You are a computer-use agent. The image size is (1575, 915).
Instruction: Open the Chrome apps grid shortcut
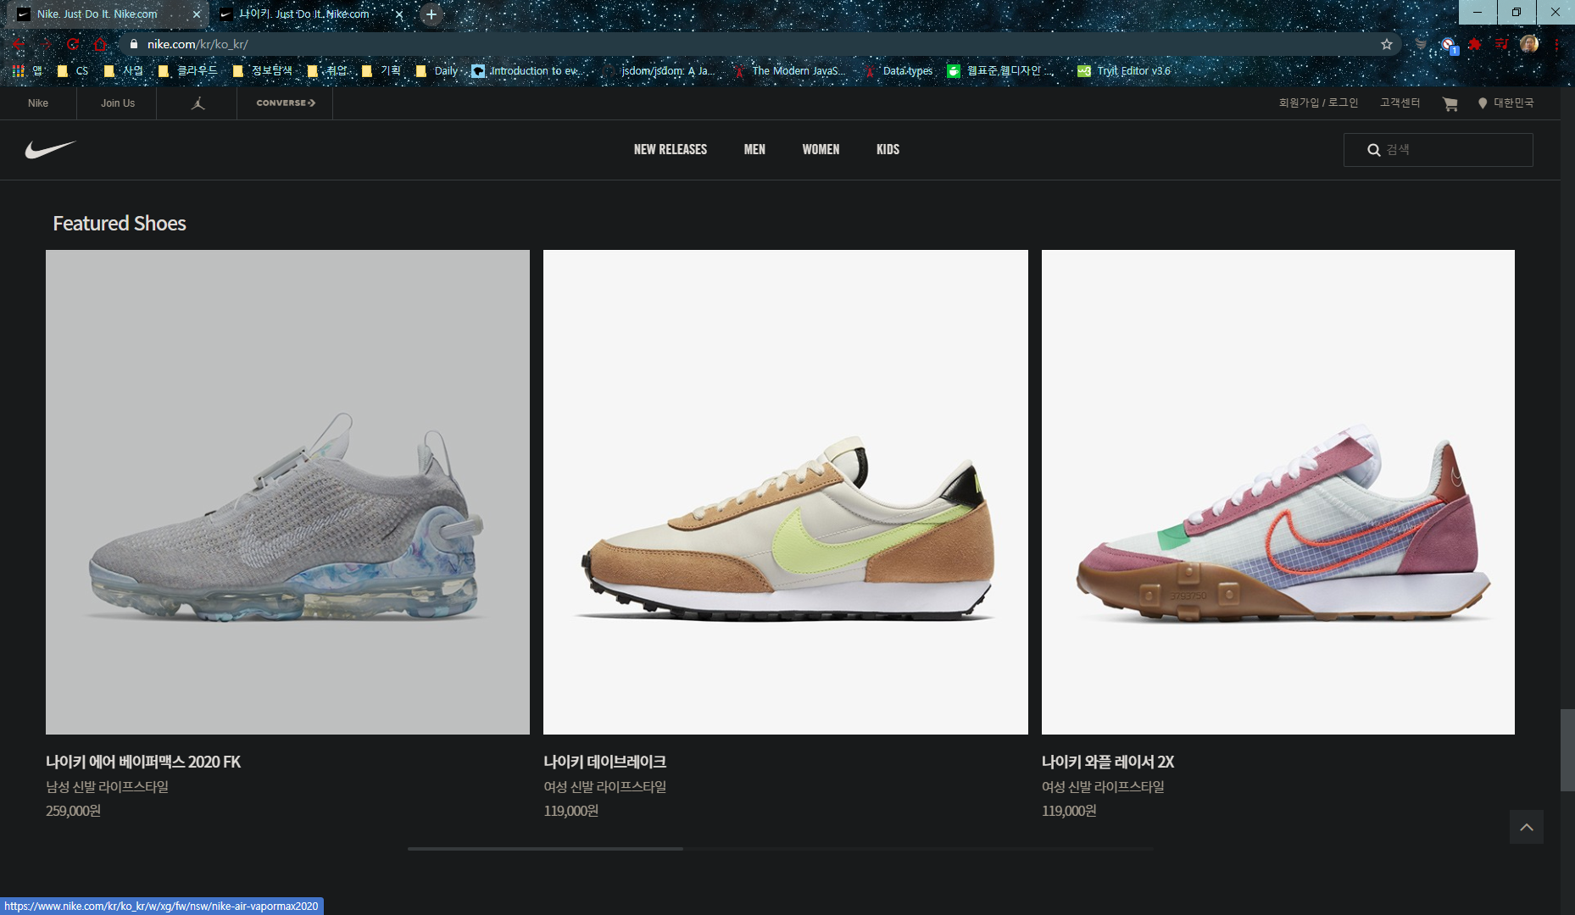pyautogui.click(x=18, y=71)
